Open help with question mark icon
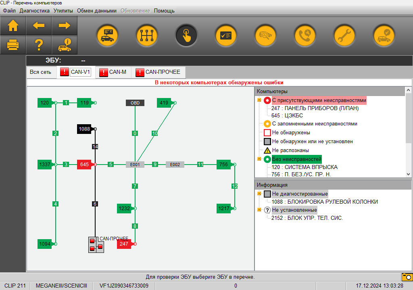Image resolution: width=413 pixels, height=290 pixels. (x=39, y=44)
